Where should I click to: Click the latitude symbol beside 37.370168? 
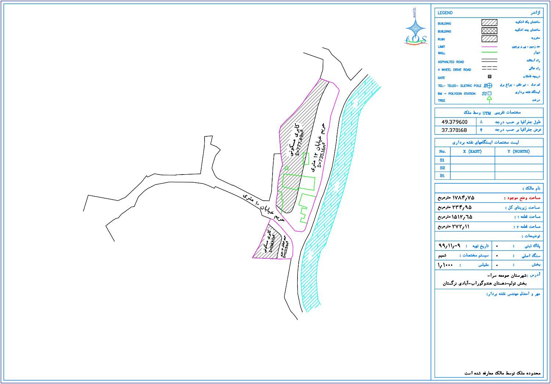click(481, 130)
